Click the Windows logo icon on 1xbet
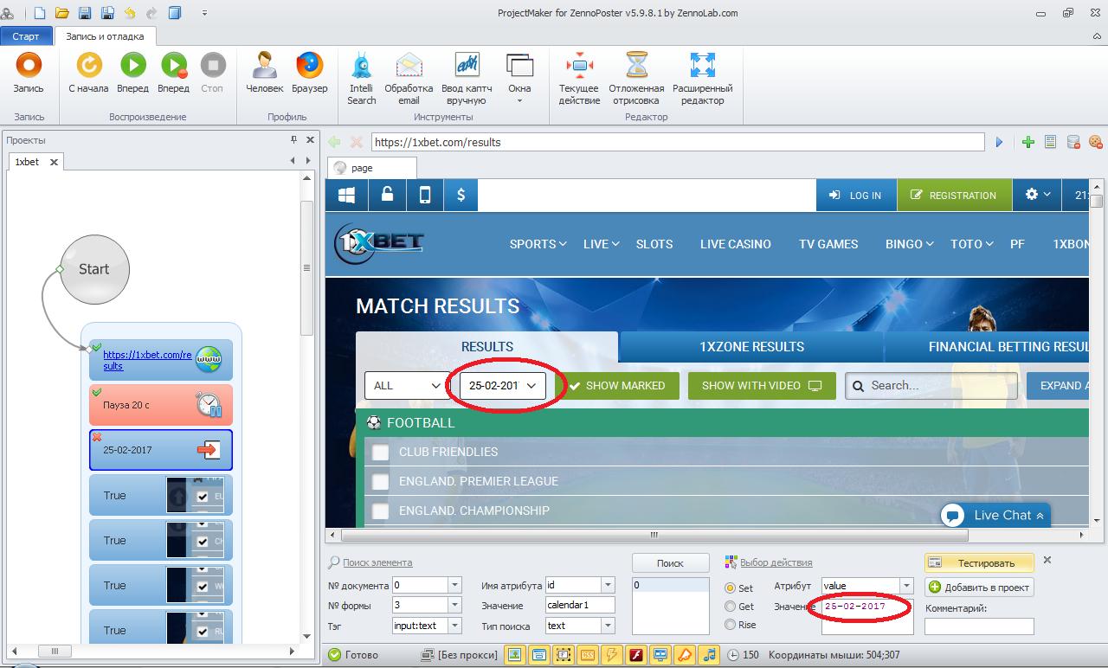1108x668 pixels. [346, 195]
